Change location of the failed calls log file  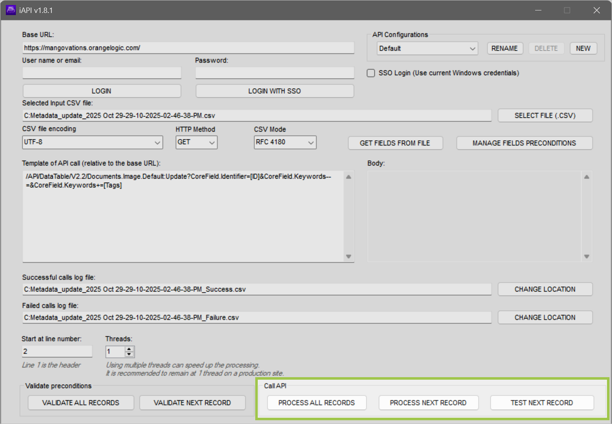coord(545,317)
